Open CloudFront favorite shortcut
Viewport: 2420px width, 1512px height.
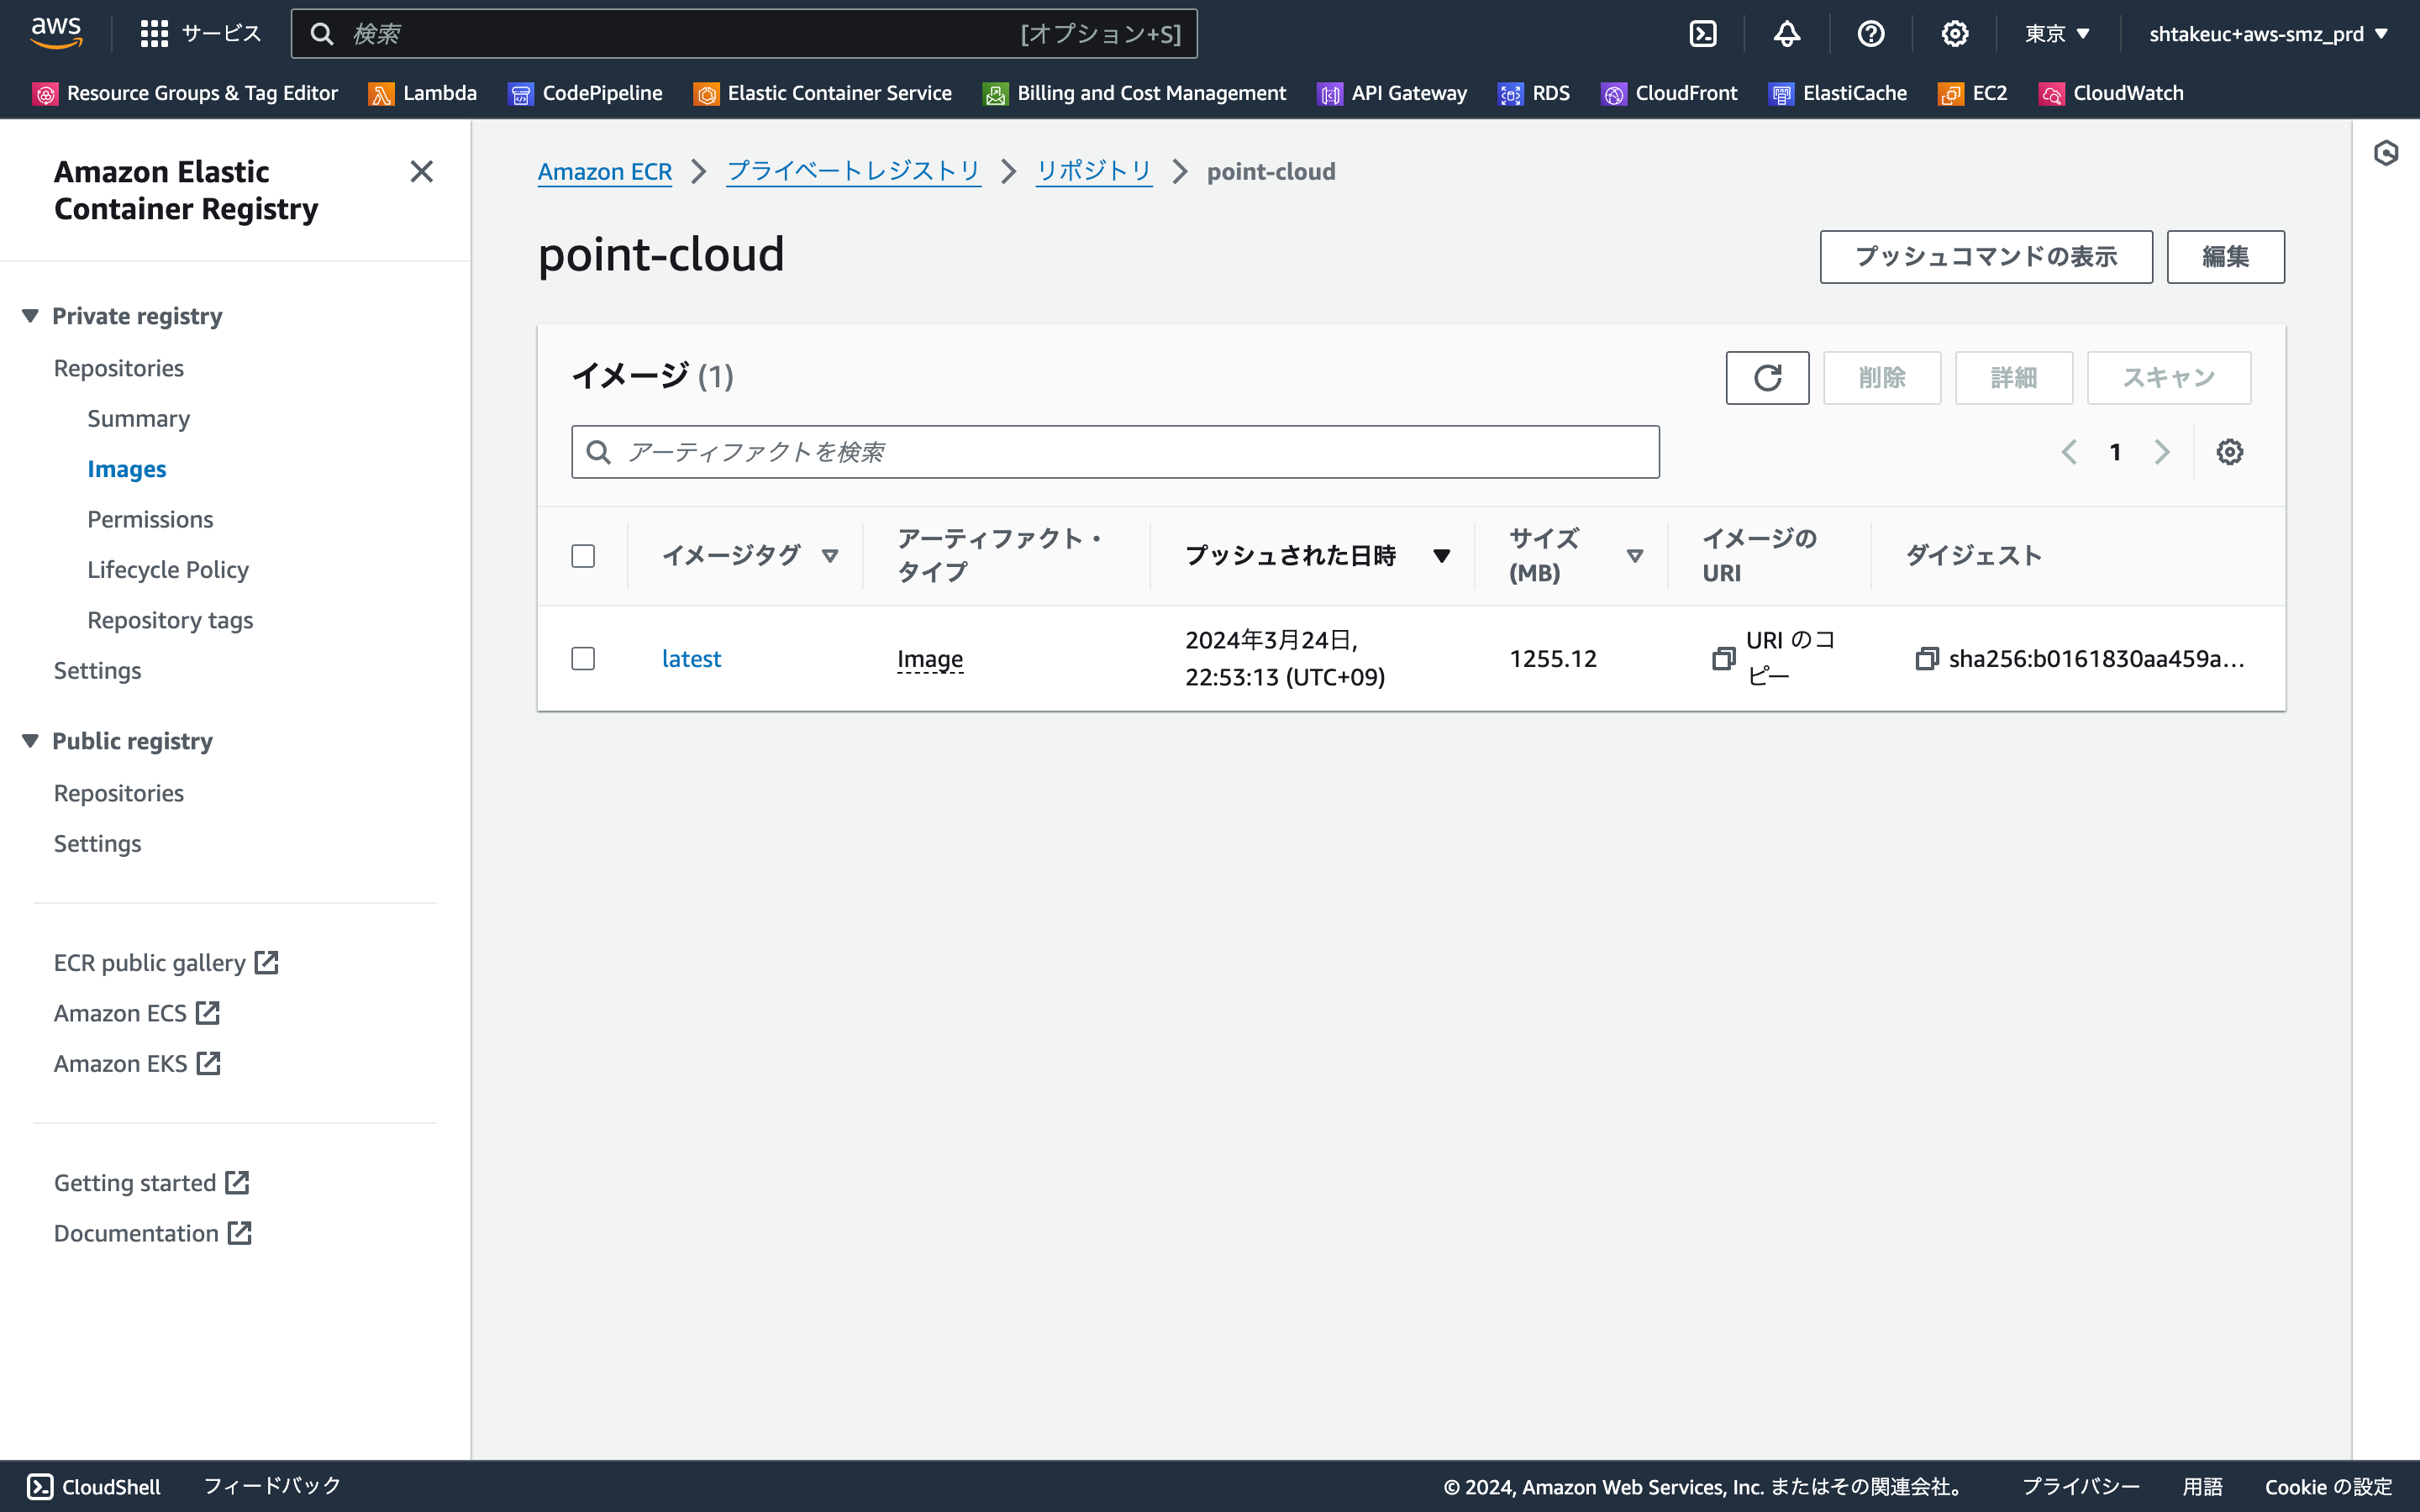pyautogui.click(x=1670, y=93)
